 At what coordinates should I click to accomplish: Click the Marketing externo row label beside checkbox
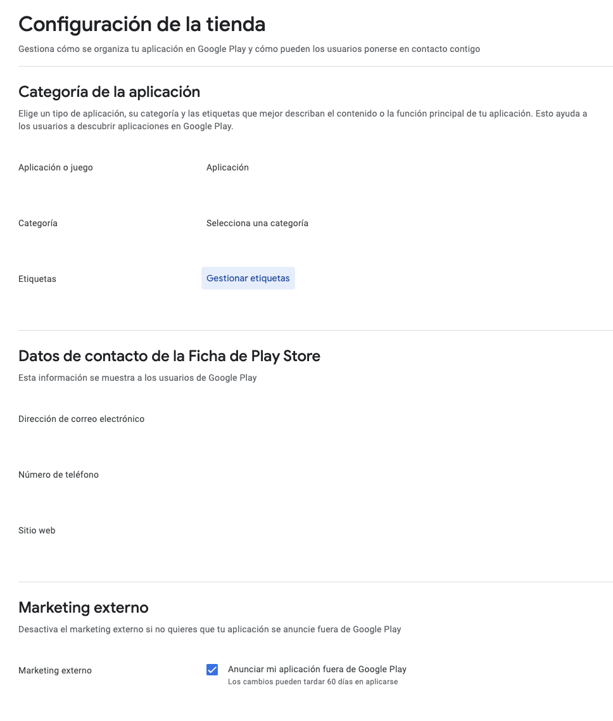coord(54,670)
